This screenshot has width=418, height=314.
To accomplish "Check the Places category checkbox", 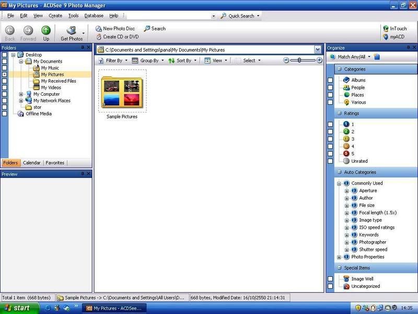I will tap(330, 95).
